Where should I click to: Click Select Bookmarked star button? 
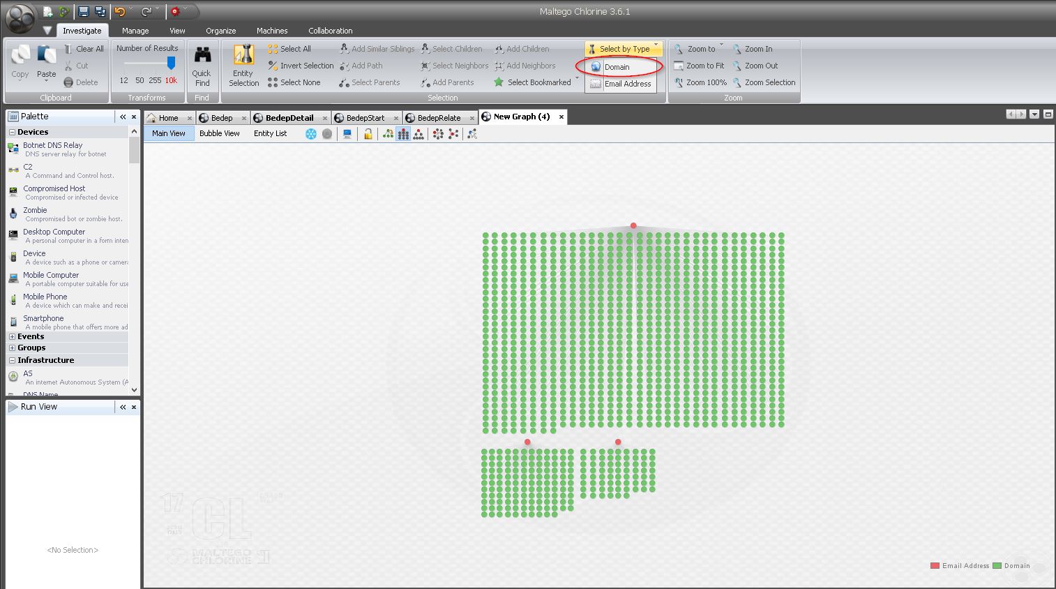pyautogui.click(x=532, y=82)
